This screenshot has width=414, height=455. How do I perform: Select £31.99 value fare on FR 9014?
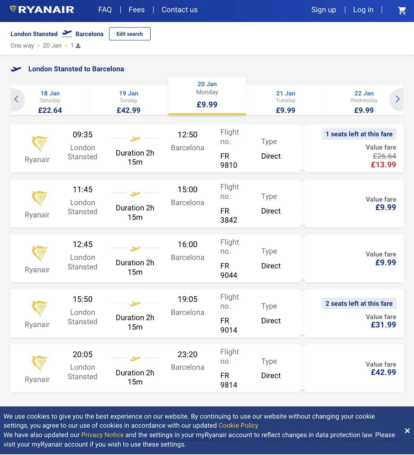[383, 325]
